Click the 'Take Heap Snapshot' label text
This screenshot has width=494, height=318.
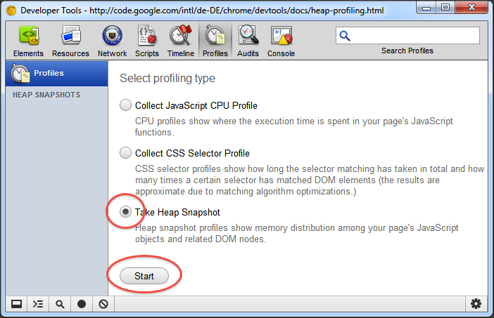[x=177, y=213]
